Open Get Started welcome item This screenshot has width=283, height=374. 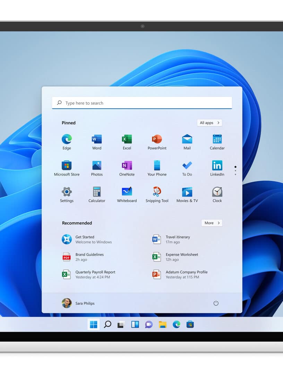pyautogui.click(x=87, y=239)
